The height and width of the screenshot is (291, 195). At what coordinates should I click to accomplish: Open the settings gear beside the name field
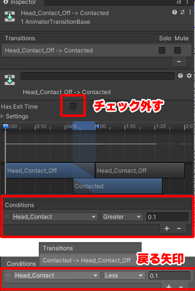(189, 76)
